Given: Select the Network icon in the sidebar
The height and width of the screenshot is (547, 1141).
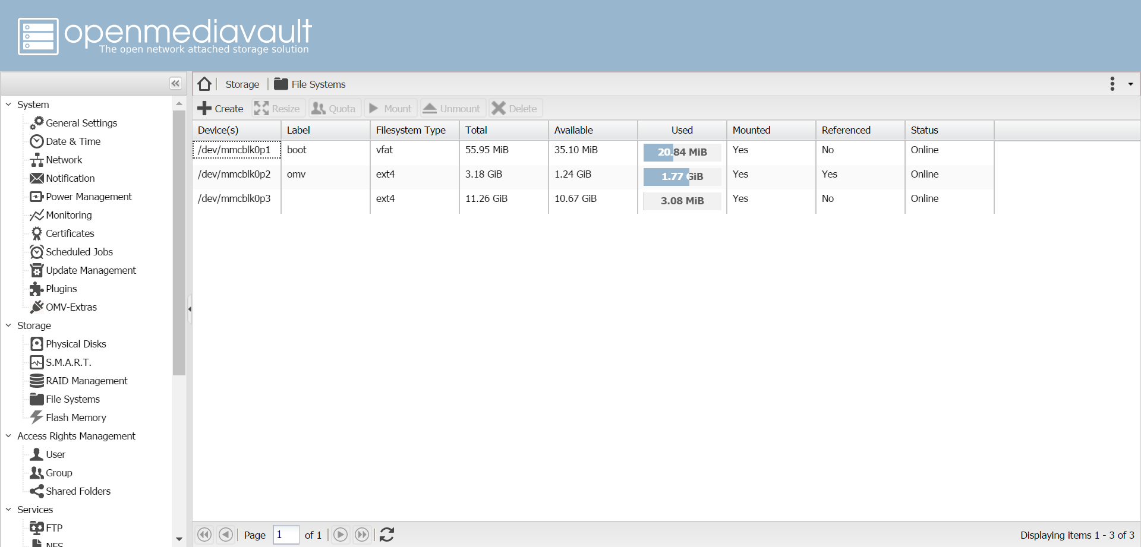Looking at the screenshot, I should (x=37, y=160).
